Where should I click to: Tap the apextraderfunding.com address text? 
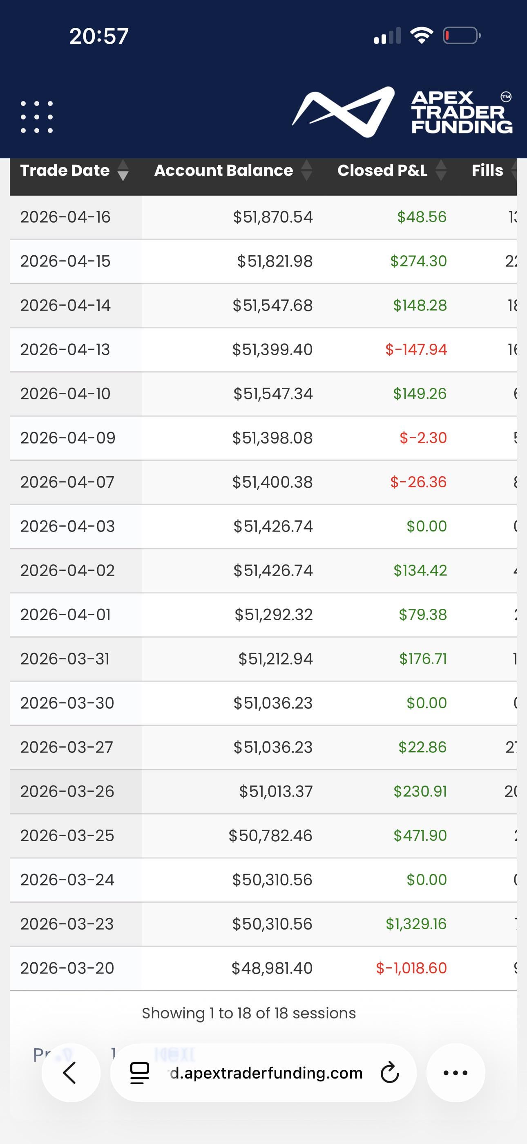tap(267, 1073)
